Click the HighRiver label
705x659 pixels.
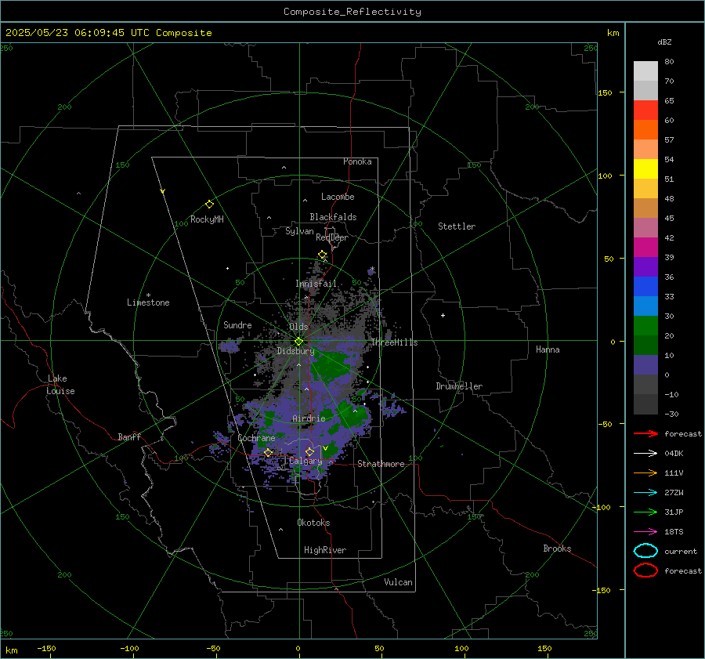(325, 550)
